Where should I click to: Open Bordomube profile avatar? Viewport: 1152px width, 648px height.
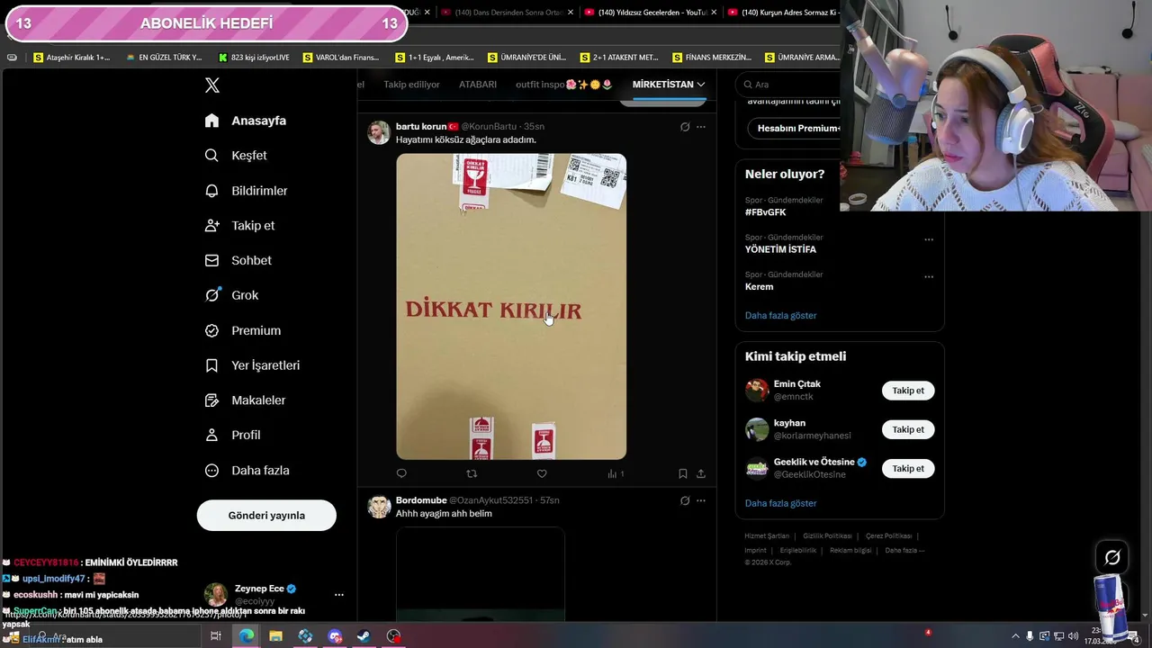click(x=378, y=506)
